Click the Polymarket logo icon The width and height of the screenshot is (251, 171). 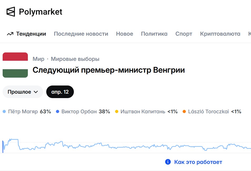tap(11, 12)
